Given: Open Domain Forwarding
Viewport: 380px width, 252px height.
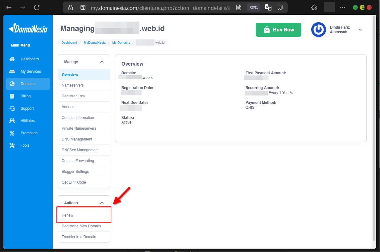Looking at the screenshot, I should (84, 161).
